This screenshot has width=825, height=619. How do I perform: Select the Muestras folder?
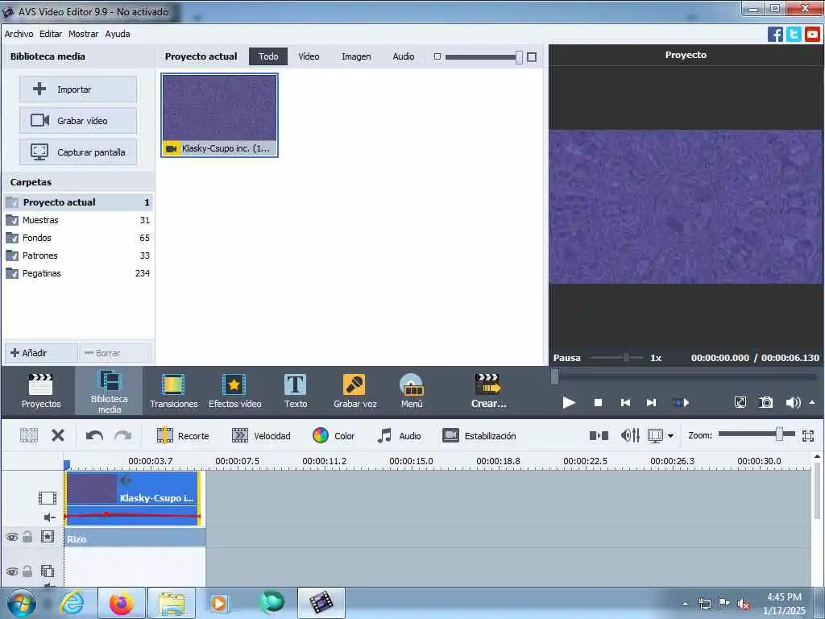click(78, 220)
